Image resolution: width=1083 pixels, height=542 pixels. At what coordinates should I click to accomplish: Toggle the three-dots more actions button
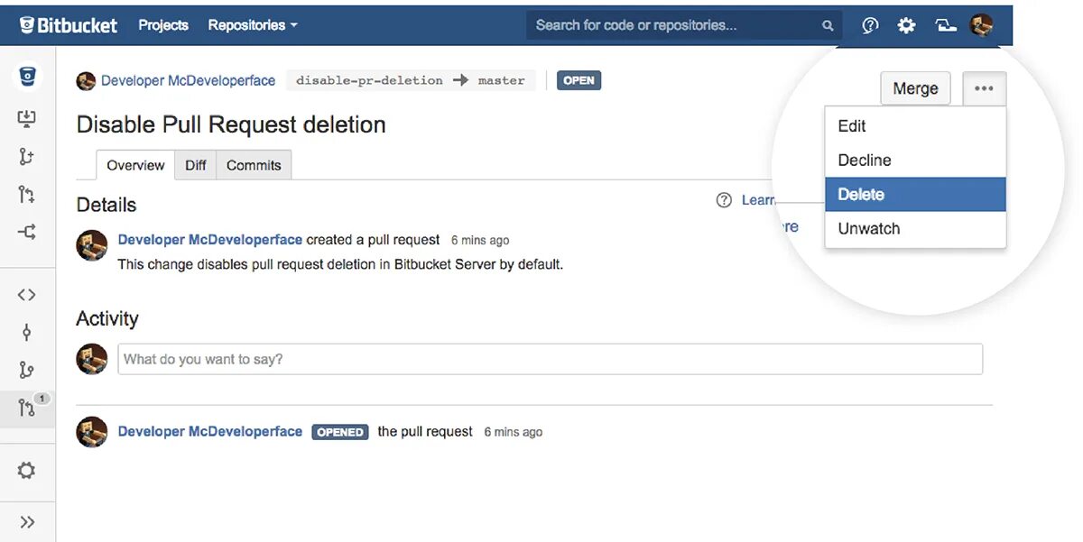[984, 88]
